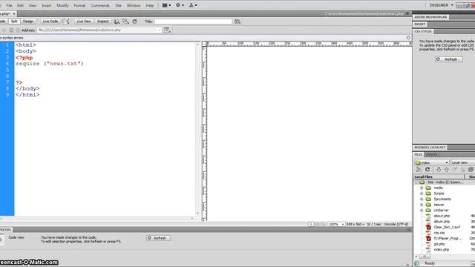Click the Local Files column header
The image size is (475, 267).
coord(439,177)
